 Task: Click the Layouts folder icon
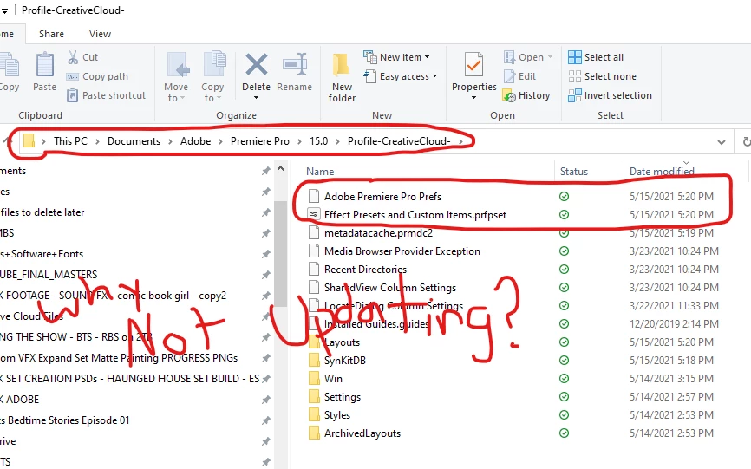314,342
